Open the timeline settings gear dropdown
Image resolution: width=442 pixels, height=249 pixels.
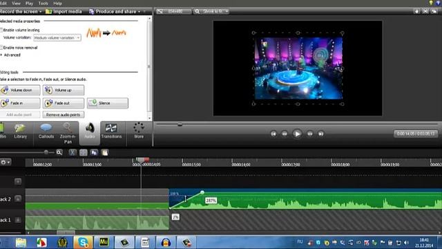click(x=5, y=162)
